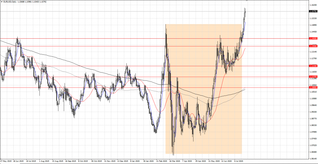The height and width of the screenshot is (164, 318).
Task: Click the 1 Aug 2019 date label
Action: pos(45,161)
